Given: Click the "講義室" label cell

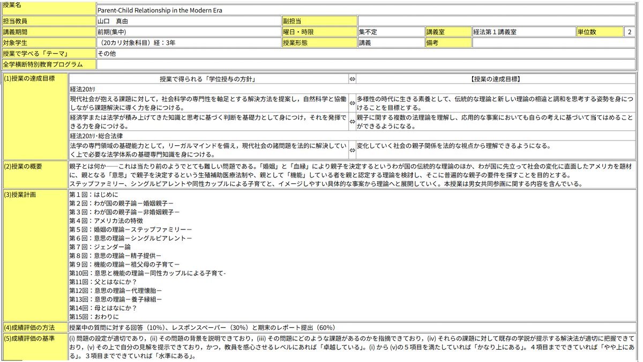Looking at the screenshot, I should [x=448, y=32].
